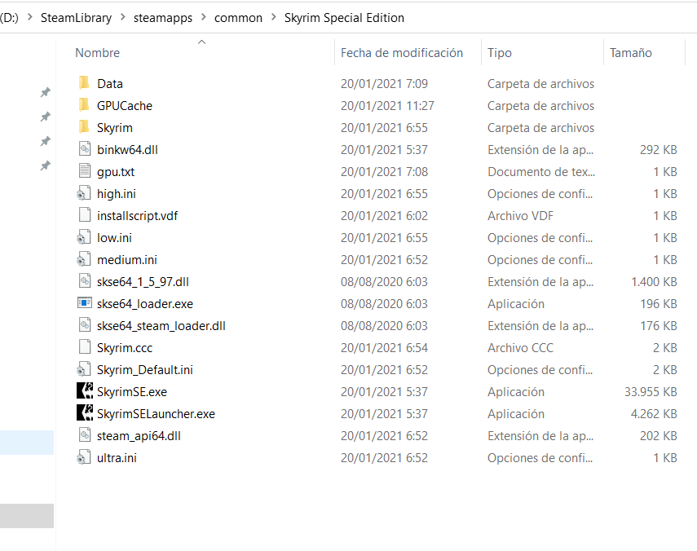This screenshot has width=697, height=551.
Task: Click the 1.400 KB size value
Action: 655,282
